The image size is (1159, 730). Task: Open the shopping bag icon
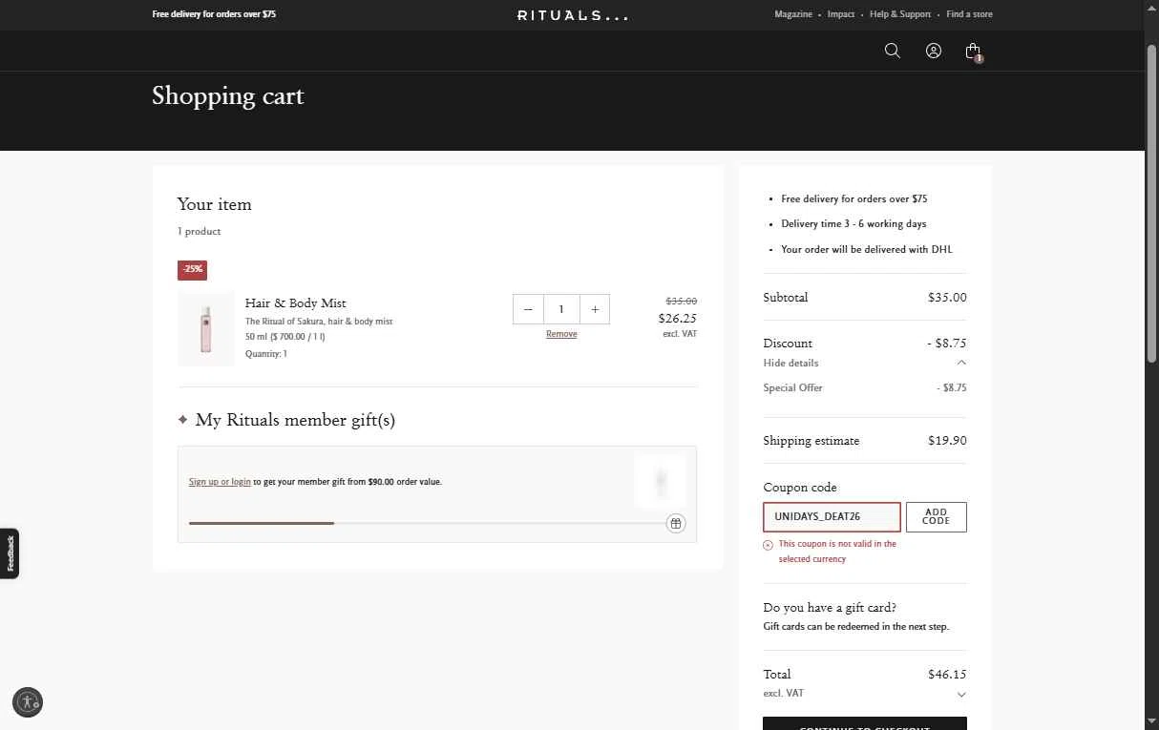pyautogui.click(x=973, y=52)
